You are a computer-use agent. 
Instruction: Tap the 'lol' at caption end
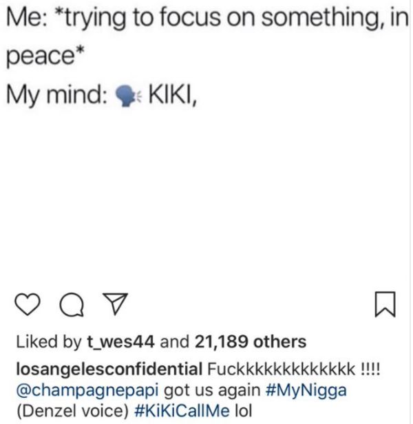point(244,410)
